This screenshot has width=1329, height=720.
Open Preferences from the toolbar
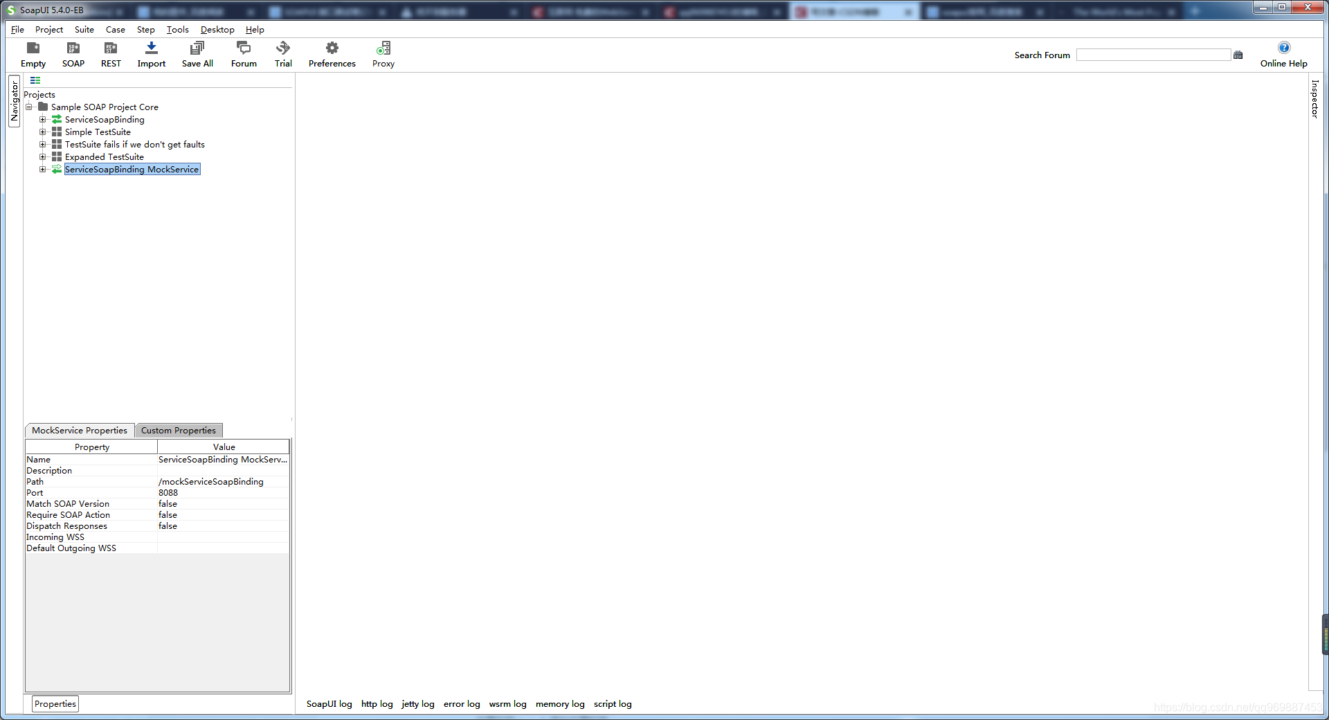click(x=332, y=55)
